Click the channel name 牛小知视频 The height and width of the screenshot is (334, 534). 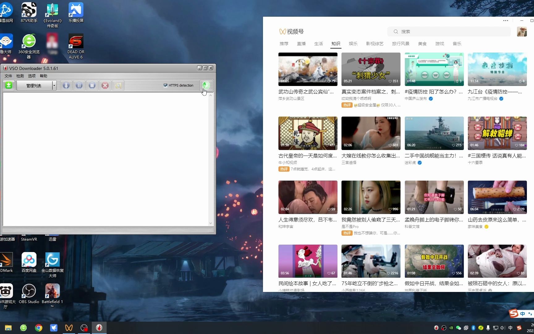[288, 163]
